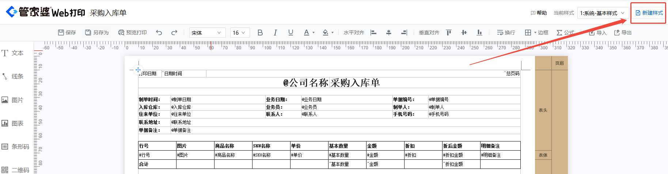Expand the font color dropdown arrow
Screen dimensions: 668x174
pyautogui.click(x=314, y=33)
